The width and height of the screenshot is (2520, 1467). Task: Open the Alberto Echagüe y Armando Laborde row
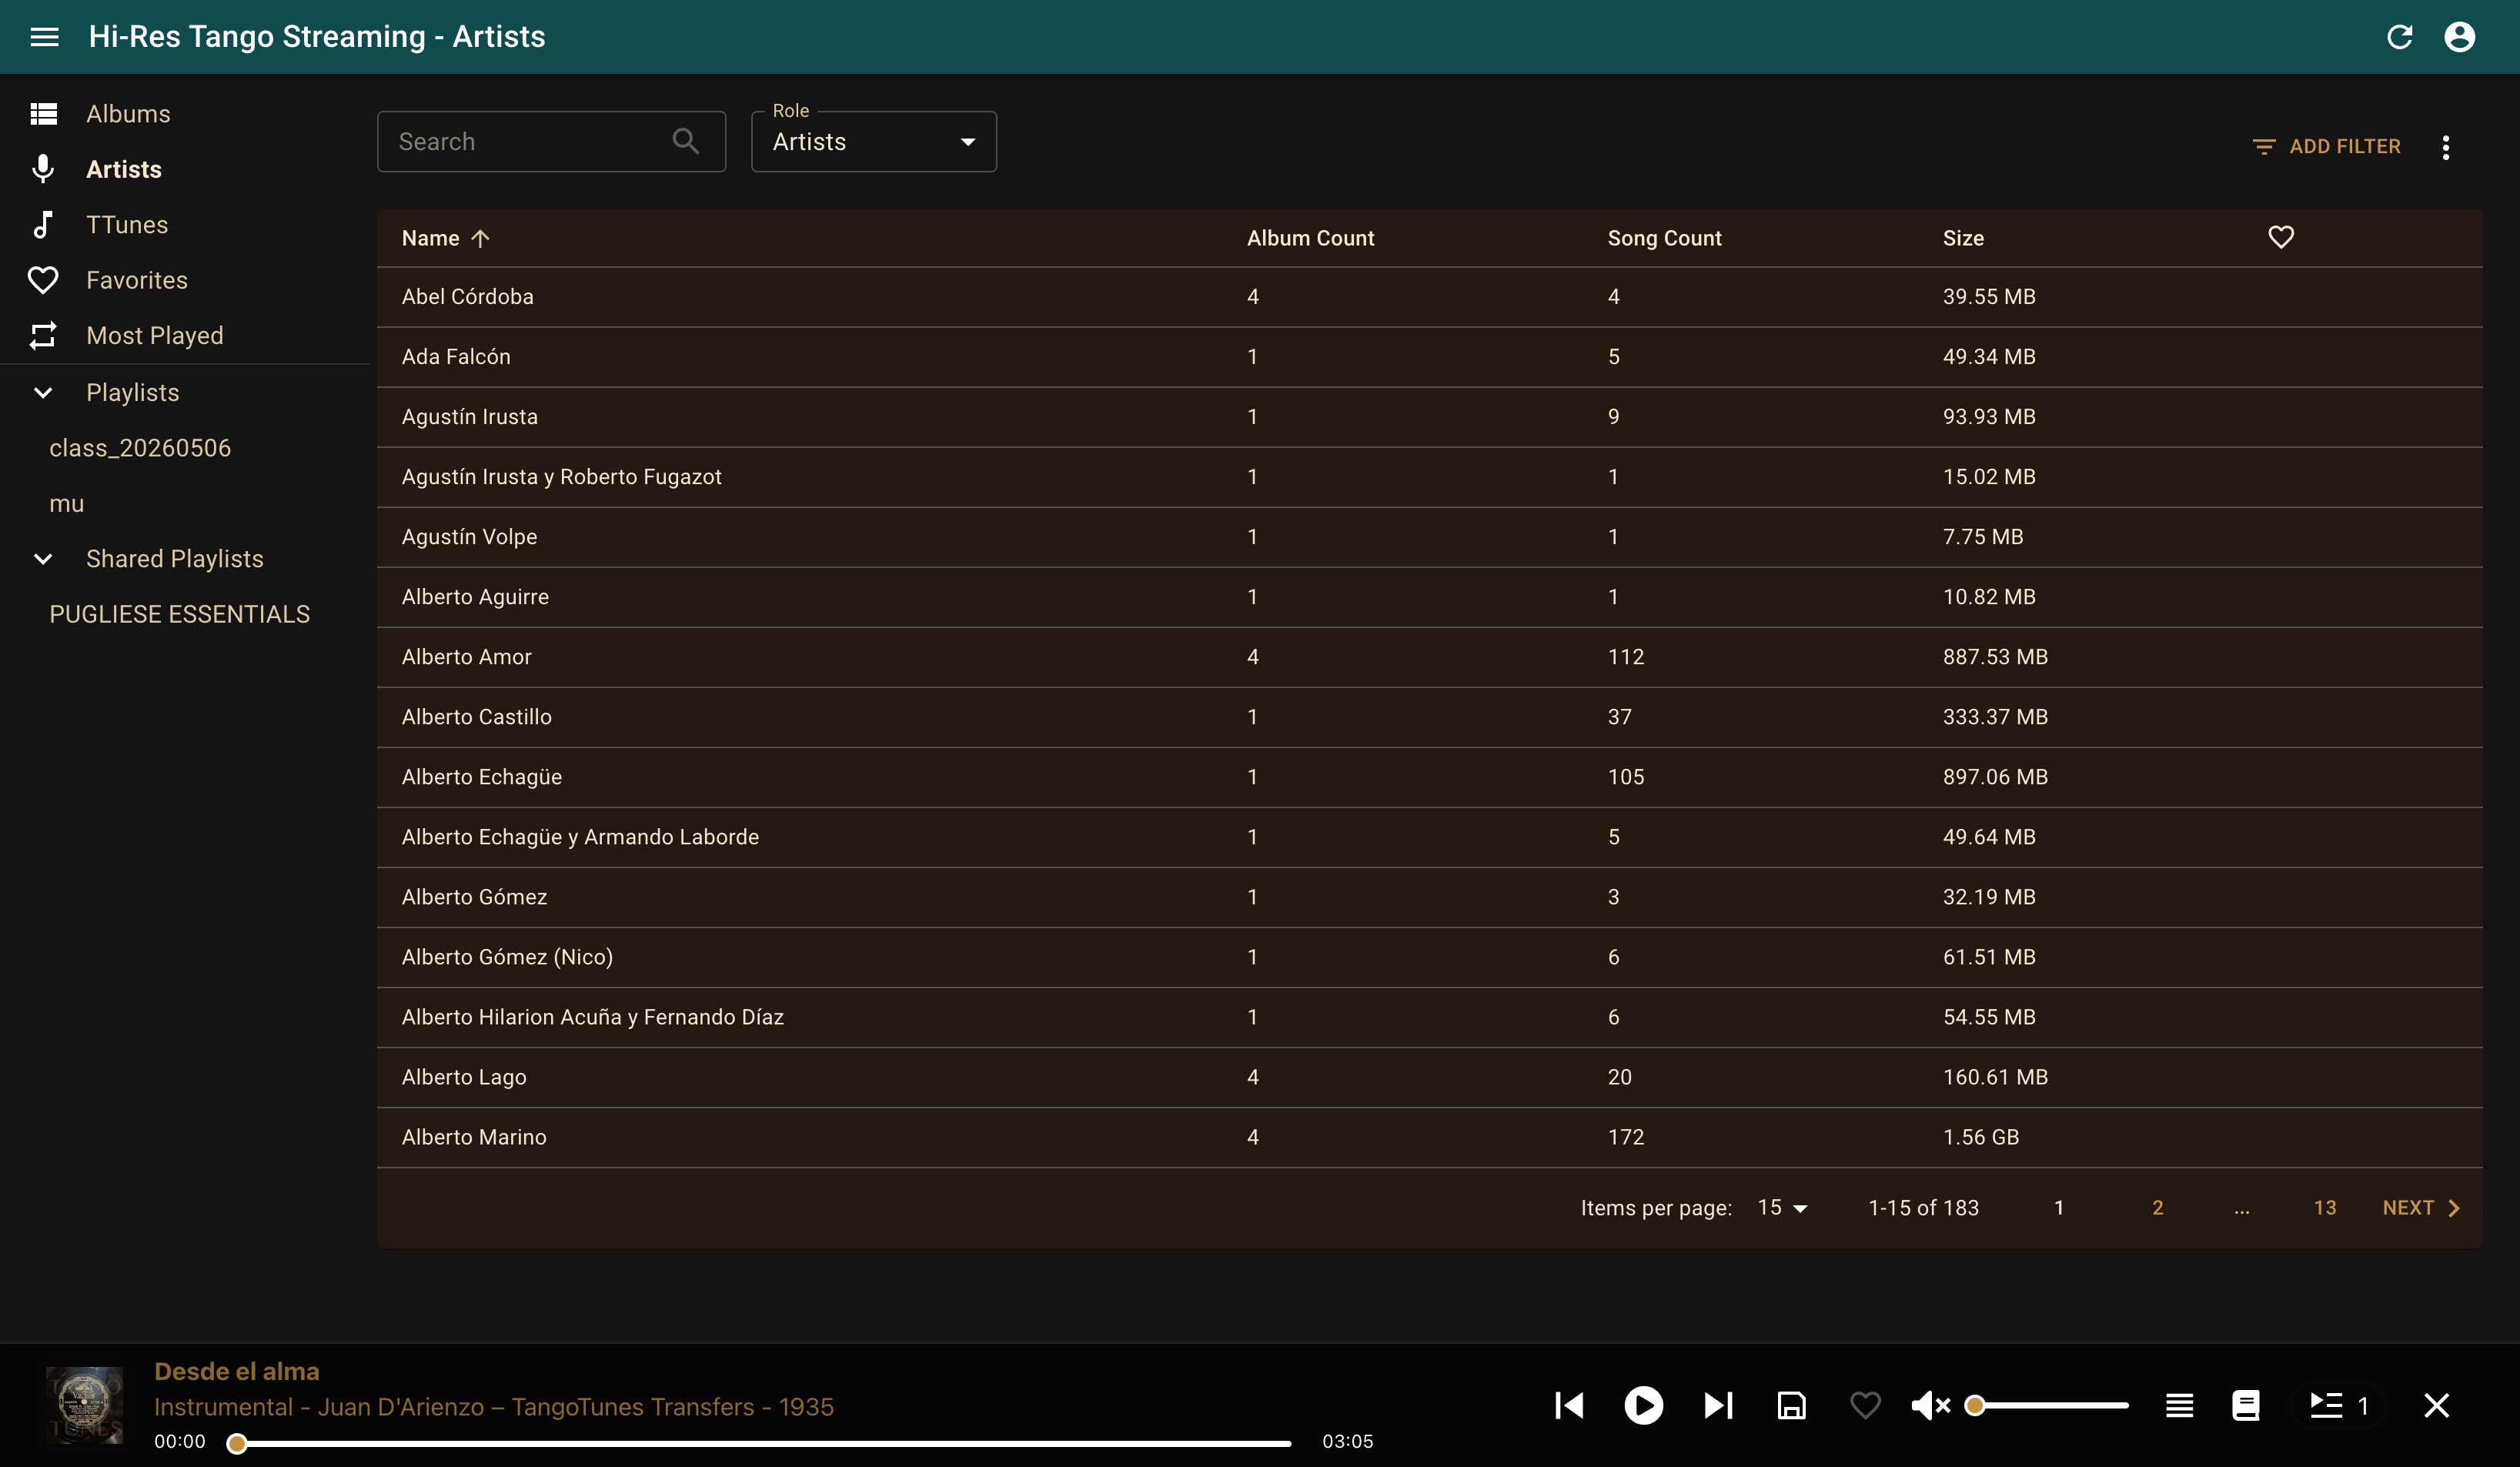pos(1429,837)
